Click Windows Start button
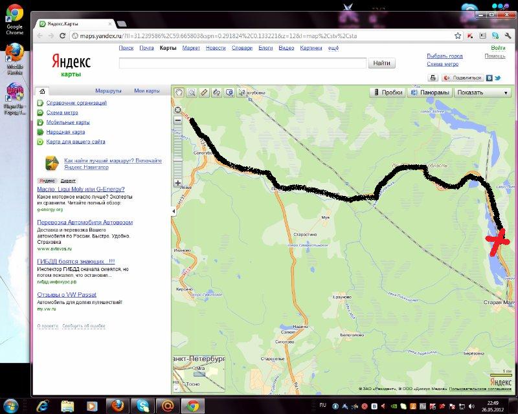Image resolution: width=518 pixels, height=414 pixels. coord(10,406)
